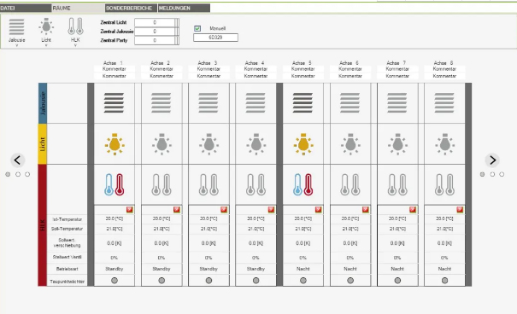
Task: Toggle the Taupunktwächter indicator for Achse 1
Action: pyautogui.click(x=115, y=281)
